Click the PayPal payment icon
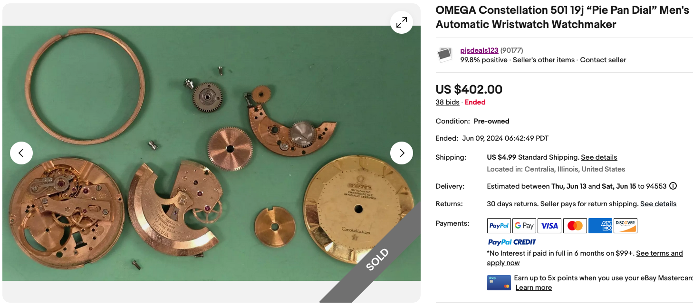The height and width of the screenshot is (306, 693). click(499, 226)
